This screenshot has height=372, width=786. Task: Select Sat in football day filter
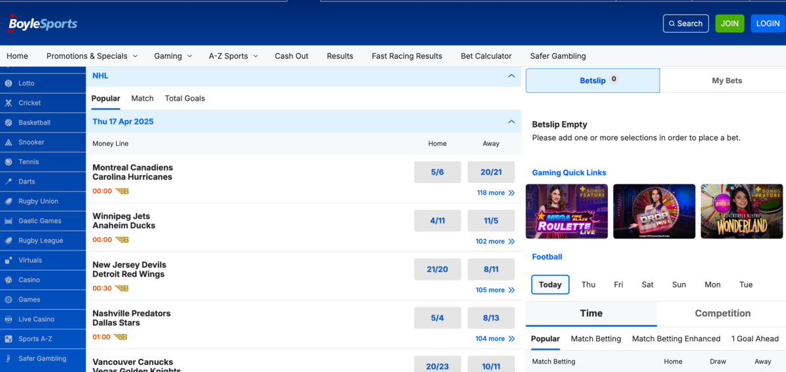point(648,284)
